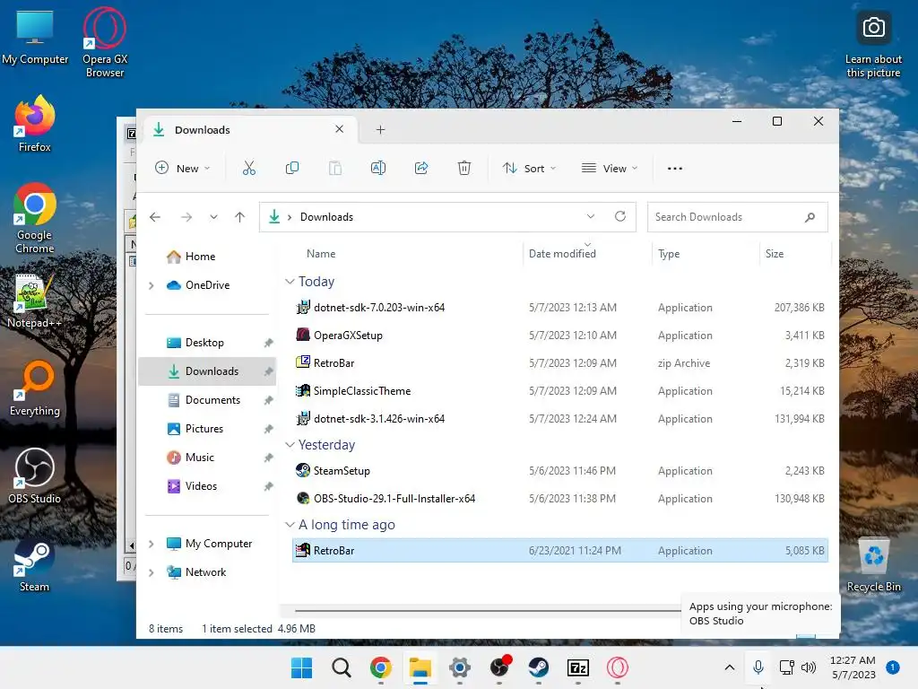Image resolution: width=918 pixels, height=689 pixels.
Task: Open the Sort options dropdown
Action: [x=529, y=168]
